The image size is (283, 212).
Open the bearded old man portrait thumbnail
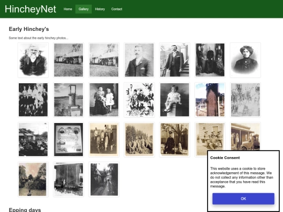pos(33,60)
